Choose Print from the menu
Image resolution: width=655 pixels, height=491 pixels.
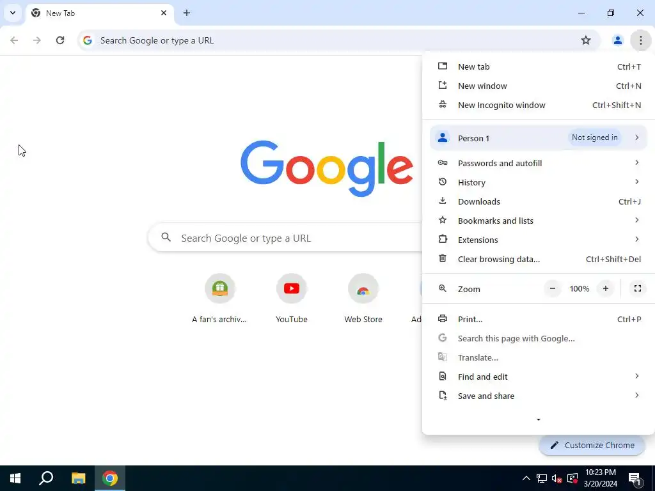click(x=539, y=320)
